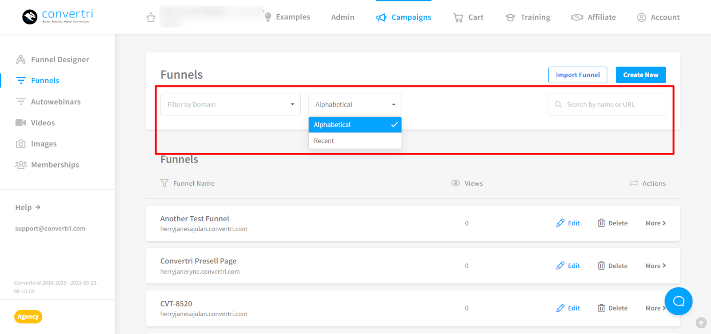Select Images in sidebar
Image resolution: width=711 pixels, height=334 pixels.
click(x=36, y=144)
